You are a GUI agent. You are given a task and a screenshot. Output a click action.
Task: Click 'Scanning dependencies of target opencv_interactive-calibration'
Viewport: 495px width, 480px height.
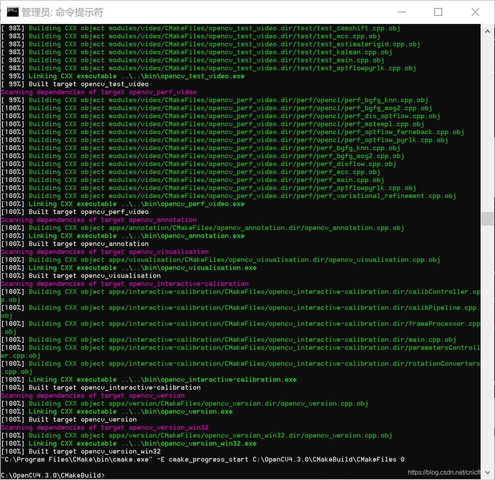point(125,284)
